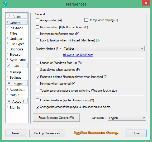Click the green bullet next to Playback
The width and height of the screenshot is (152, 142).
coord(8,27)
